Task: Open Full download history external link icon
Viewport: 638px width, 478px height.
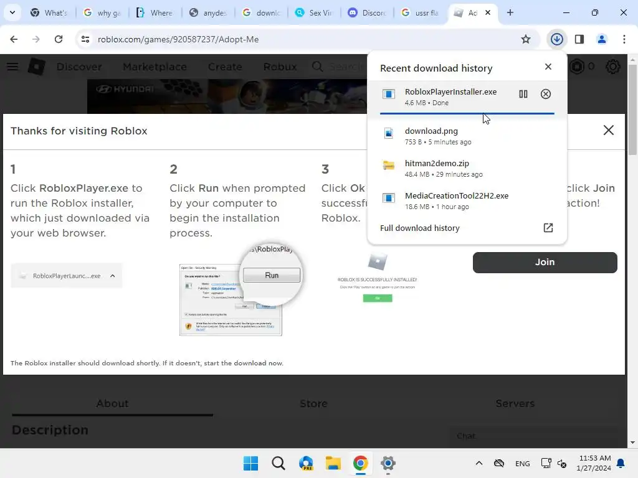Action: pos(548,228)
